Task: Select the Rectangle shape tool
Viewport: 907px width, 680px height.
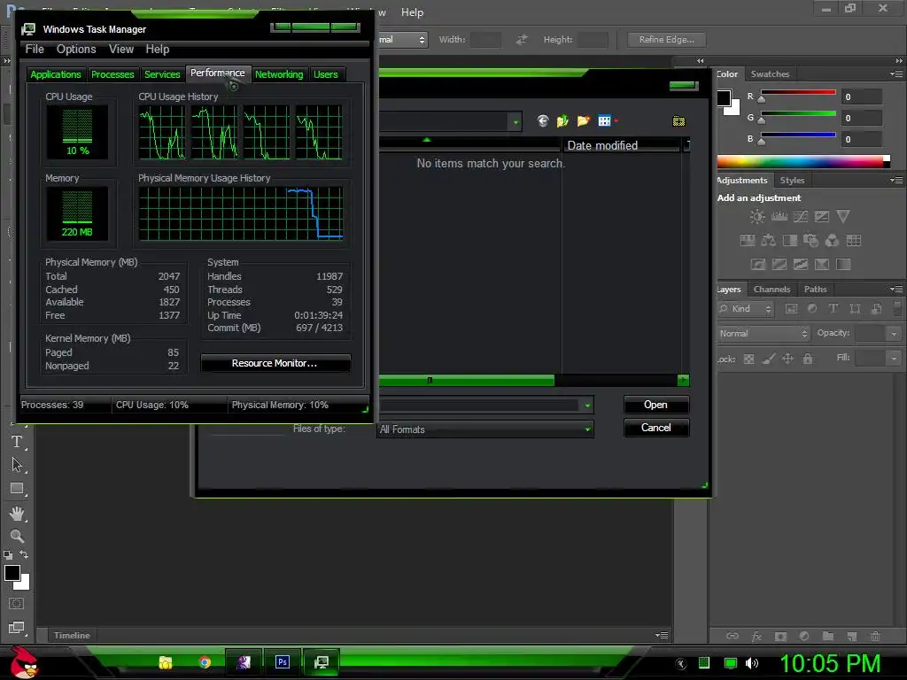Action: (17, 489)
